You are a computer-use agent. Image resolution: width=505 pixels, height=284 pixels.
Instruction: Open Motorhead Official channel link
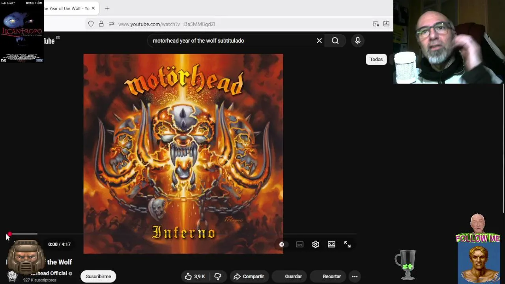tap(45, 273)
